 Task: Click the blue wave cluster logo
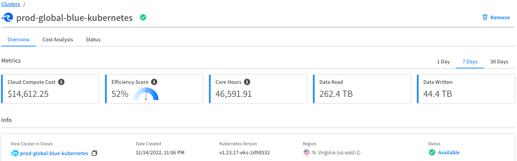coord(8,18)
